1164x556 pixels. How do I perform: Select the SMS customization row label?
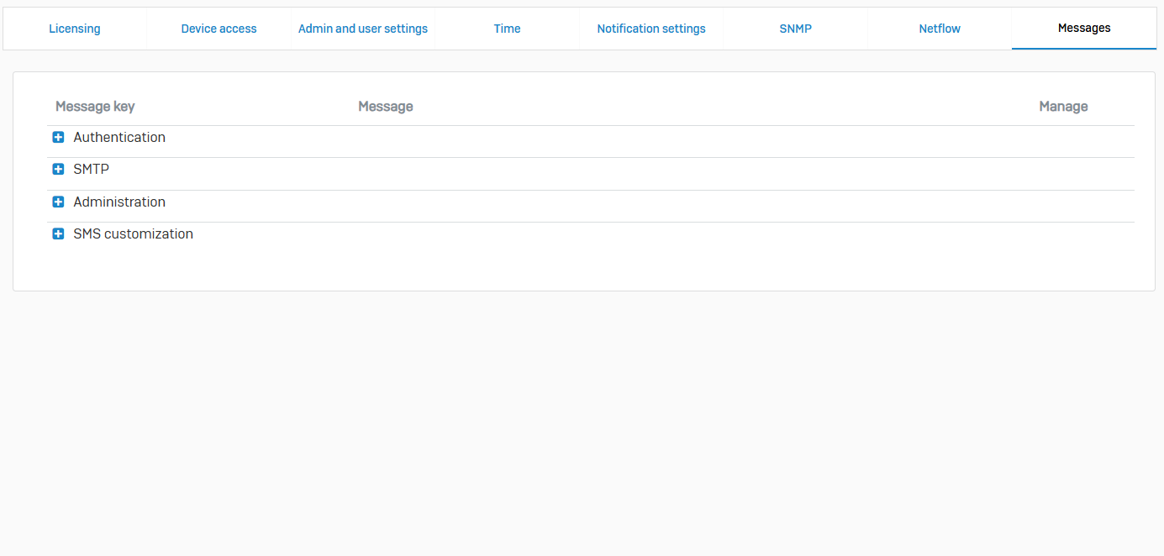(x=133, y=234)
